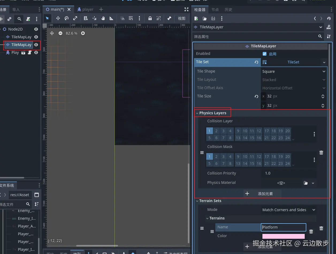Click the object history icon in inspector

click(x=329, y=18)
